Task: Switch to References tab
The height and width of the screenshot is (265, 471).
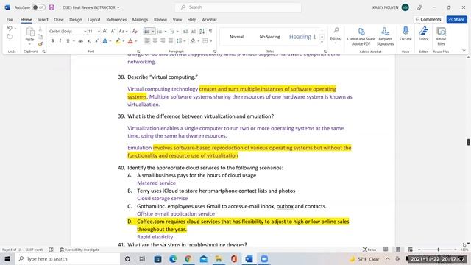Action: tap(116, 20)
